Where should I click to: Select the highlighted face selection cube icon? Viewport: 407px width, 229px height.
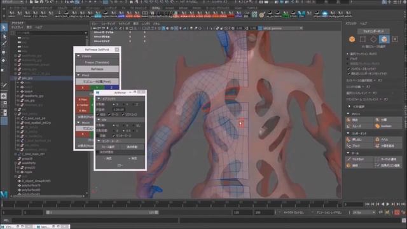click(x=384, y=39)
